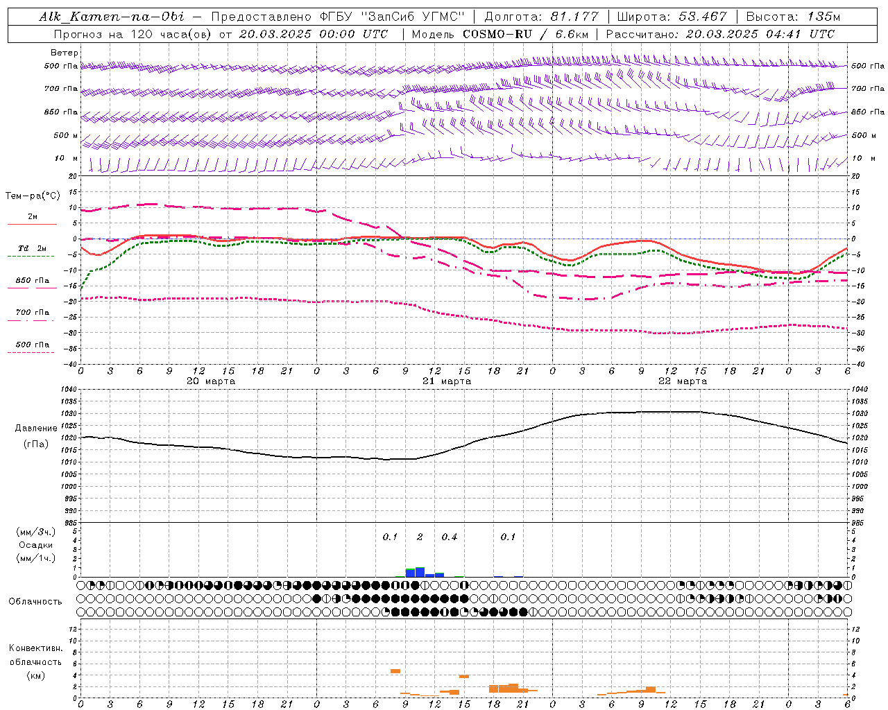Click the Облачность panel label
The width and height of the screenshot is (888, 710).
(35, 601)
